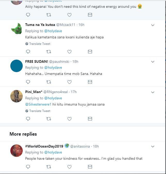Retweet FREE SUDAN!'s tweet
The width and height of the screenshot is (166, 174).
[x=49, y=82]
